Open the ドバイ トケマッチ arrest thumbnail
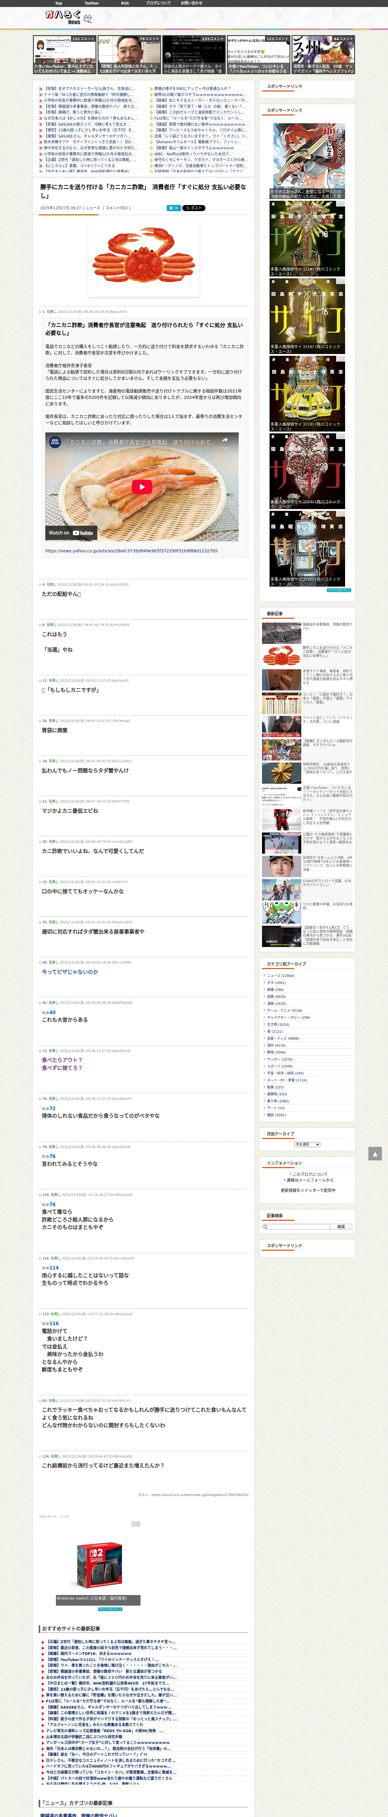The height and width of the screenshot is (1817, 388). point(282,726)
